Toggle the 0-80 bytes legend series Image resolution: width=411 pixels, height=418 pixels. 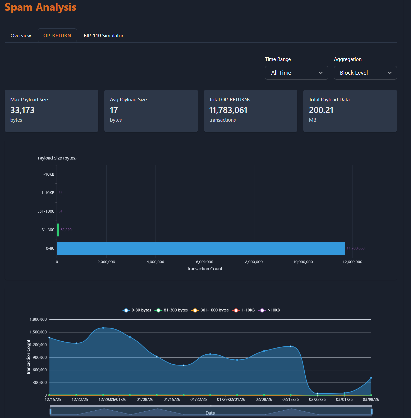click(x=137, y=310)
